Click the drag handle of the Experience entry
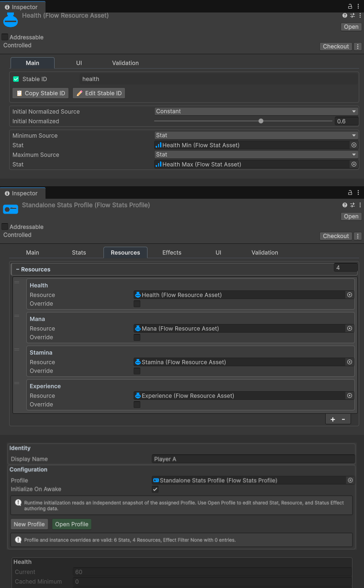The width and height of the screenshot is (364, 588). 17,383
